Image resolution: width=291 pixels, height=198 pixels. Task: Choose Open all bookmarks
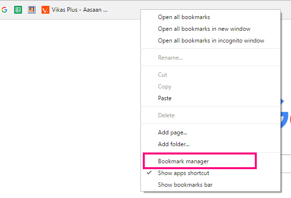(x=210, y=17)
